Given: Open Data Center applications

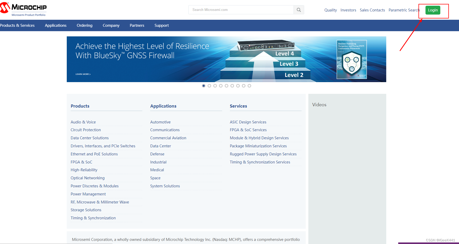Looking at the screenshot, I should point(161,146).
